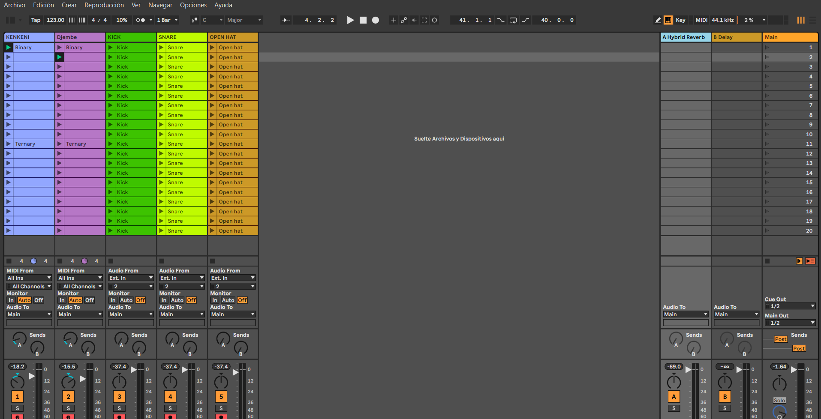Launch the Ternary clip in Djembe track

click(x=59, y=144)
